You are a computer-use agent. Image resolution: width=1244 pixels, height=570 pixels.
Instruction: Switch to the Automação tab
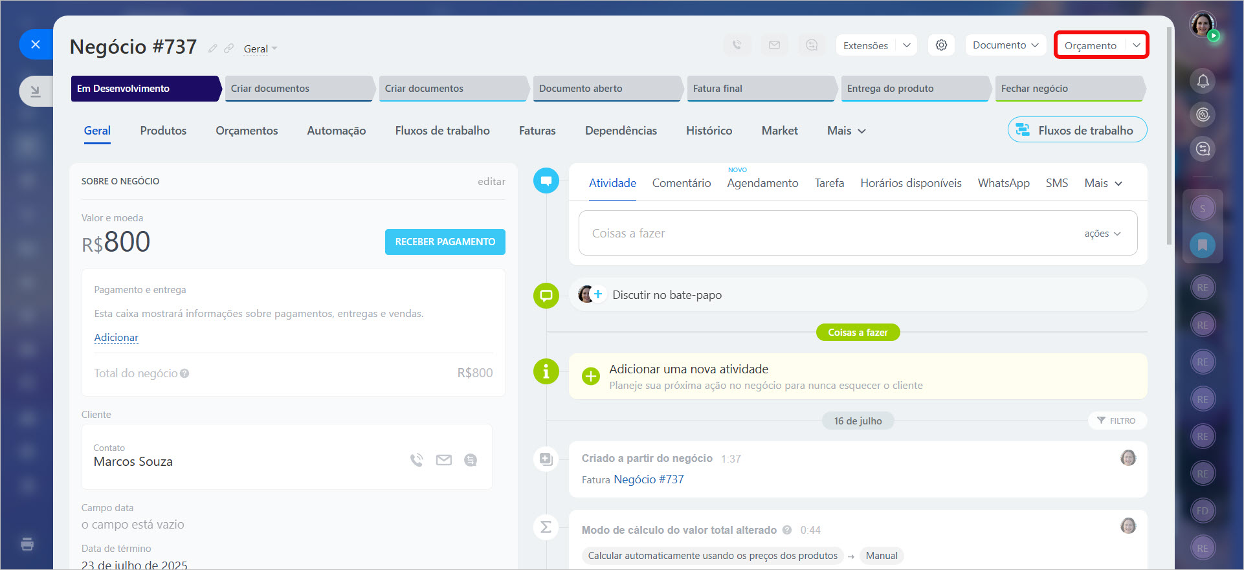(337, 131)
